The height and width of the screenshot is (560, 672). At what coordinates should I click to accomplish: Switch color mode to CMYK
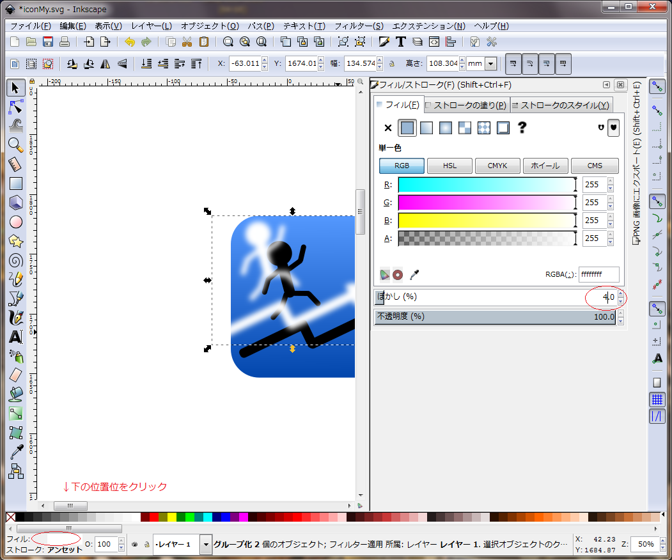pos(497,166)
